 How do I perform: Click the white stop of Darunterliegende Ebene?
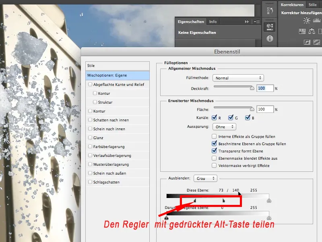pyautogui.click(x=269, y=218)
